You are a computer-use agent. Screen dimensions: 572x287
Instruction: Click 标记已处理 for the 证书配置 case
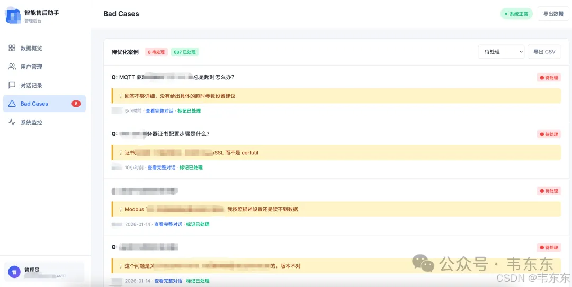pos(191,168)
